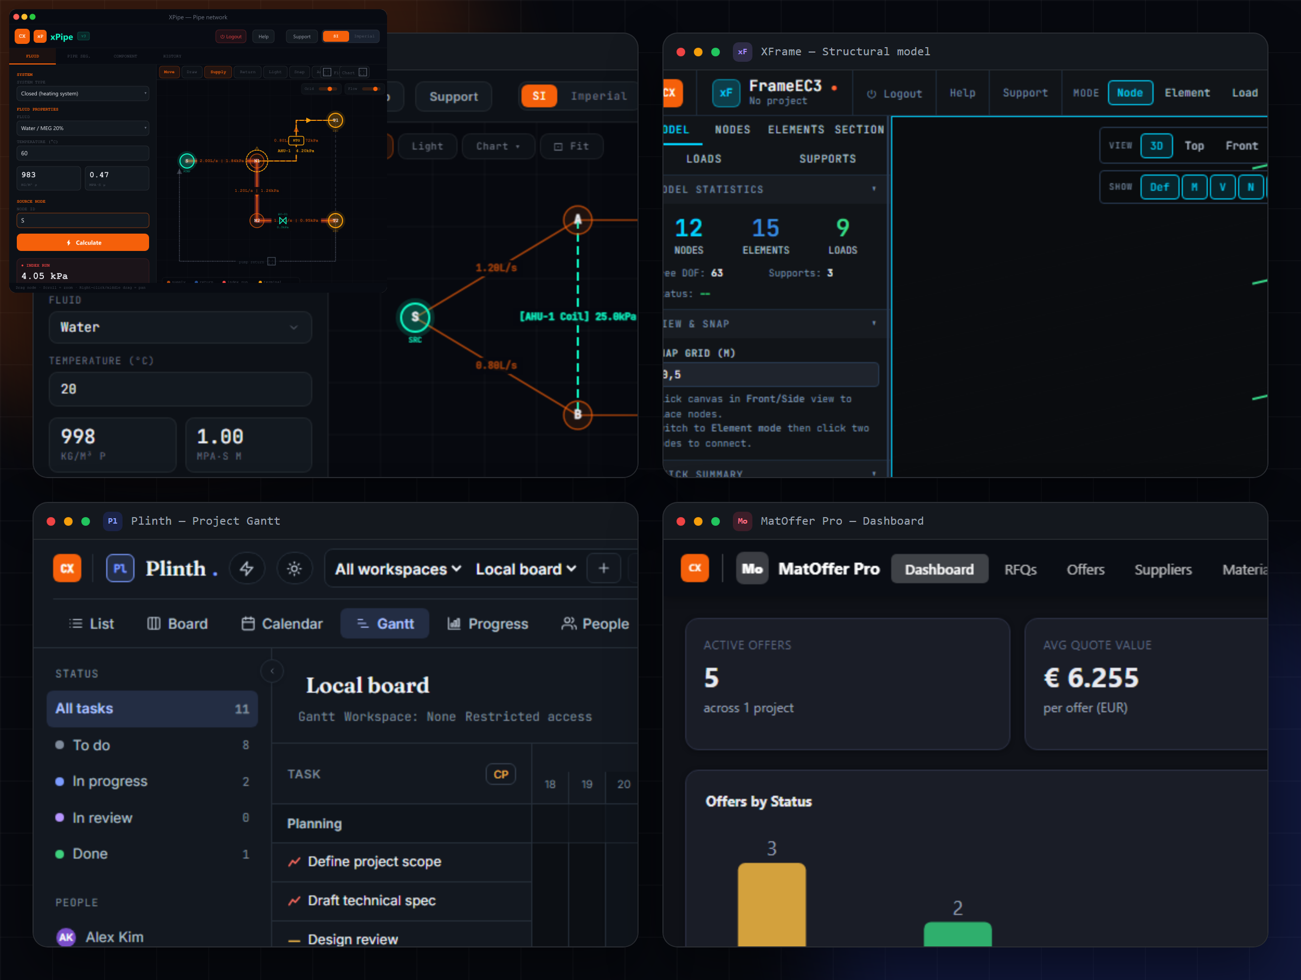Switch to the Calendar view in Plinth
The image size is (1301, 980).
[282, 623]
